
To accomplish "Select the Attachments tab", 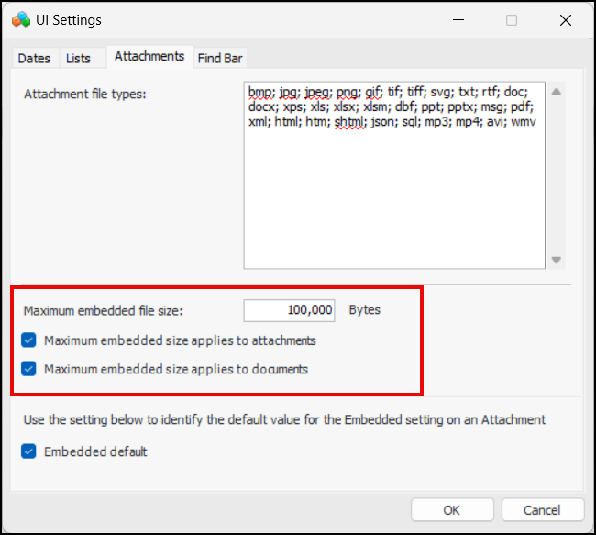I will (149, 56).
